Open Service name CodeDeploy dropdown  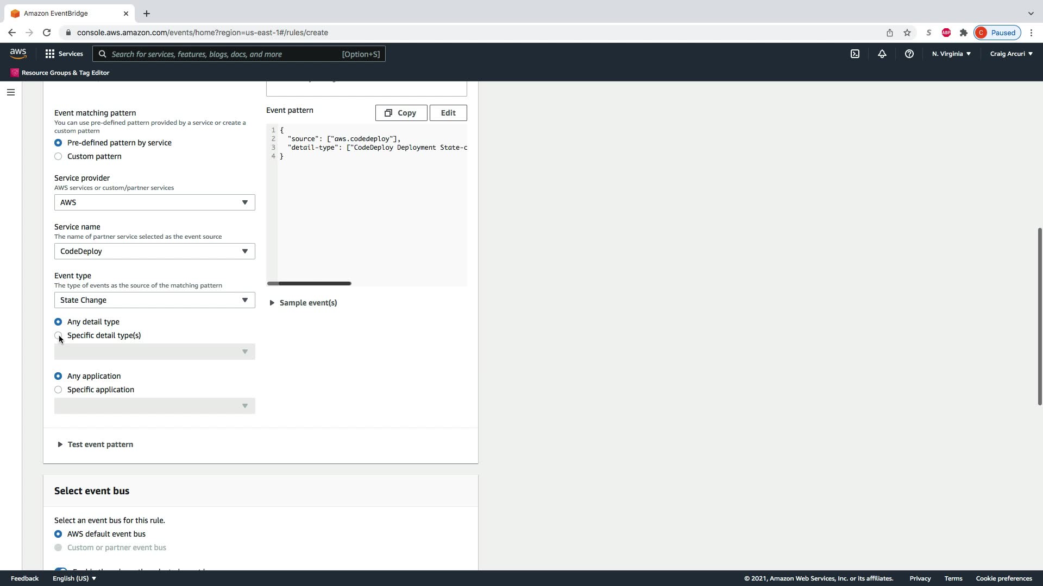[x=154, y=251]
